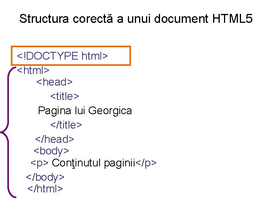Click the opening '<p>' tag
Image resolution: width=279 pixels, height=209 pixels.
[39, 163]
